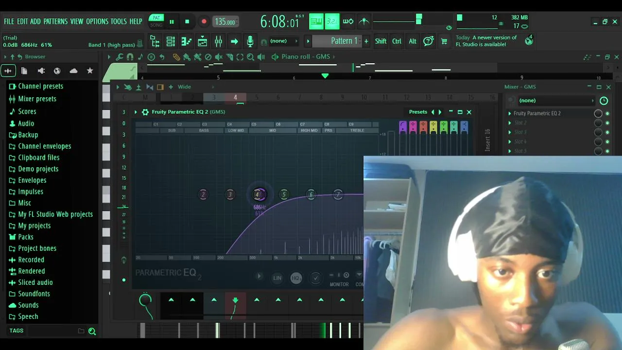Toggle the countdown before recording button
This screenshot has width=622, height=350.
click(332, 21)
